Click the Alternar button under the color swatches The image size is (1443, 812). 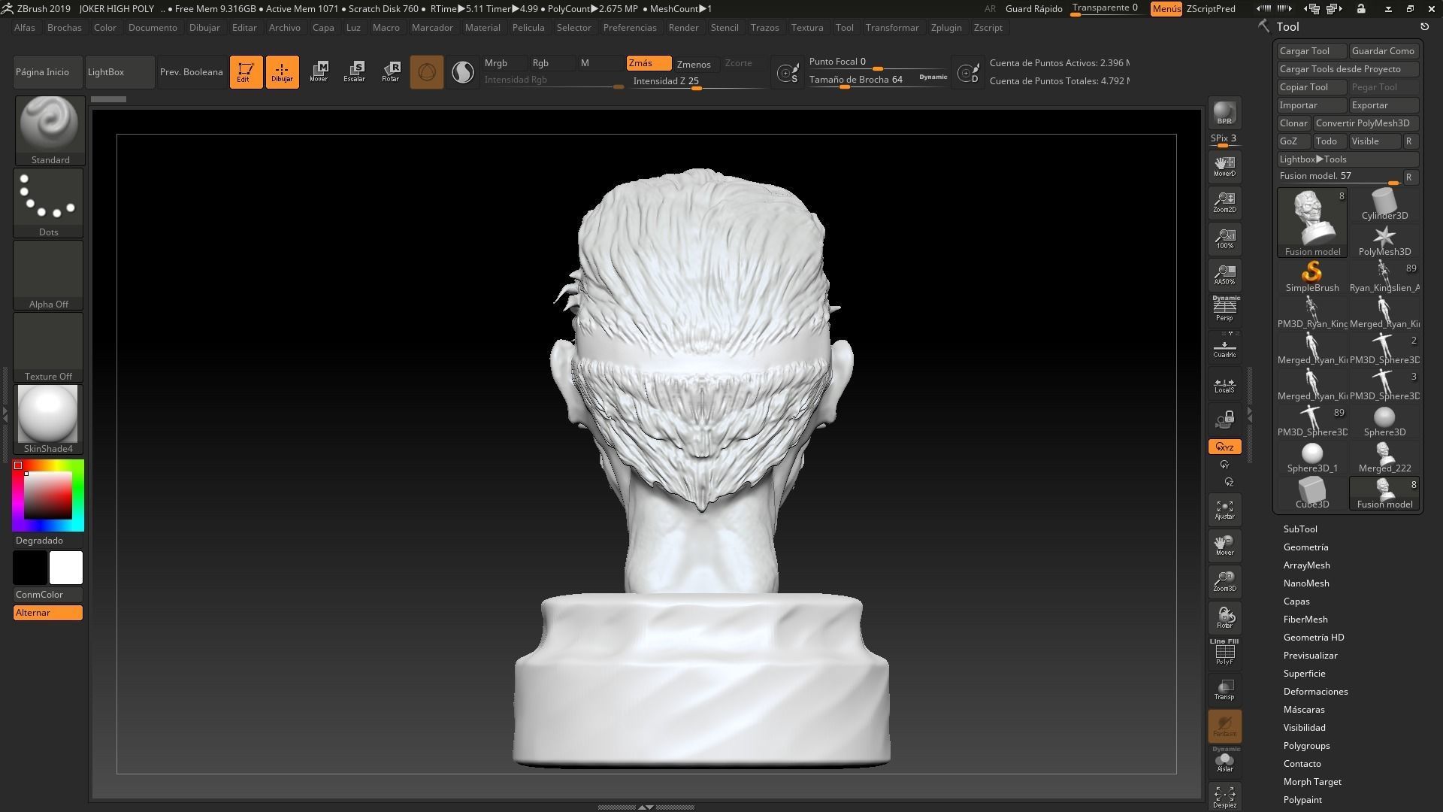click(48, 613)
